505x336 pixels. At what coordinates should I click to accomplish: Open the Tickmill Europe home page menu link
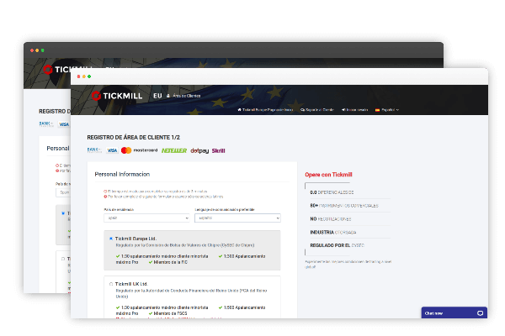pos(265,110)
